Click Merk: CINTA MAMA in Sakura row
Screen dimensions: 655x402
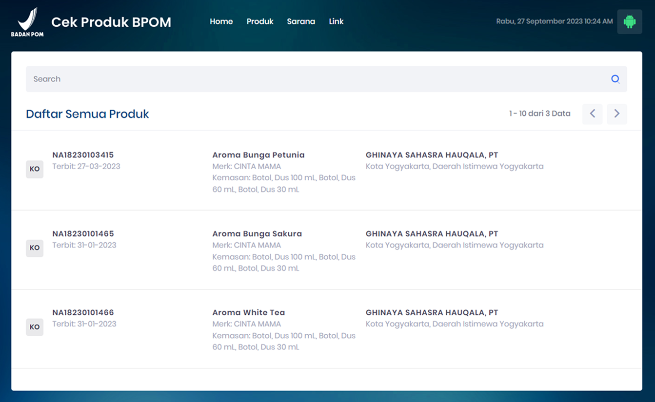tap(247, 245)
